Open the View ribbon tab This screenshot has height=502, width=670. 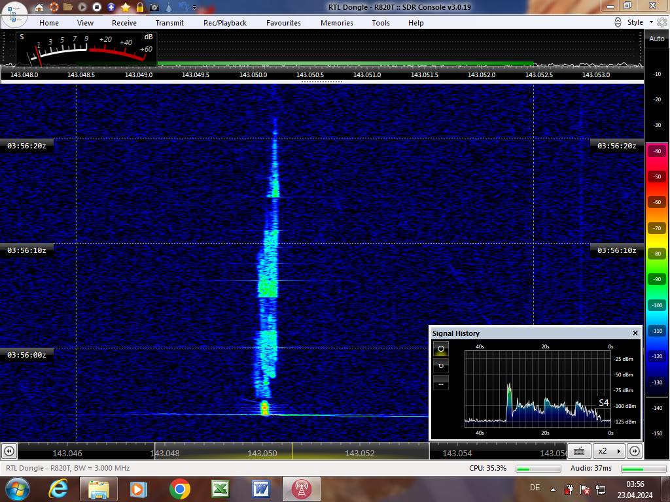(86, 23)
